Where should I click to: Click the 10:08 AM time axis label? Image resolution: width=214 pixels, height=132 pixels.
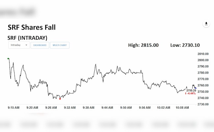click(x=183, y=108)
